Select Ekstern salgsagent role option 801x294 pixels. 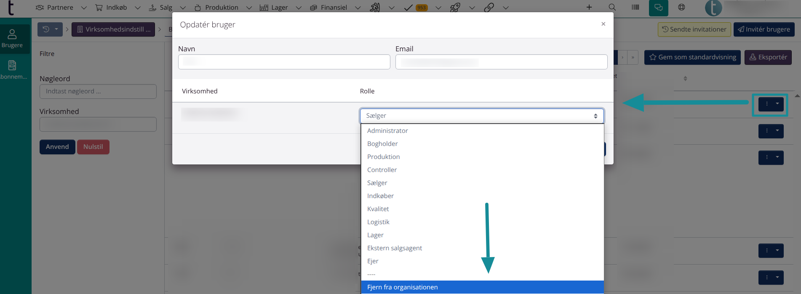(395, 248)
